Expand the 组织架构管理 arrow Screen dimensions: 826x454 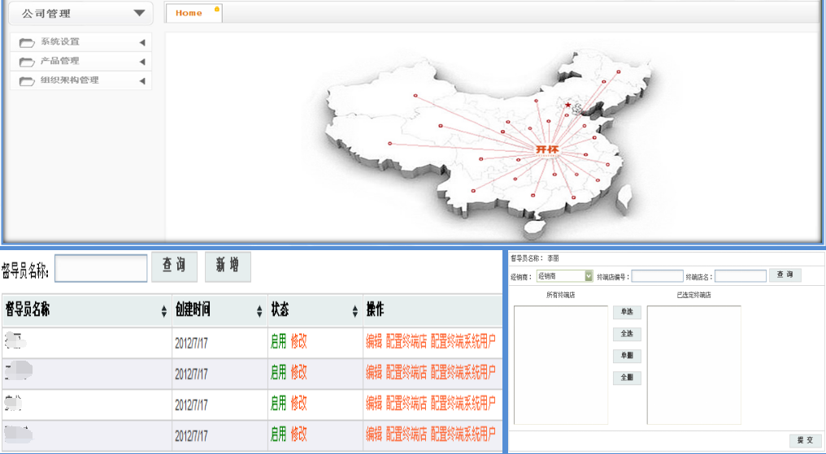point(142,81)
